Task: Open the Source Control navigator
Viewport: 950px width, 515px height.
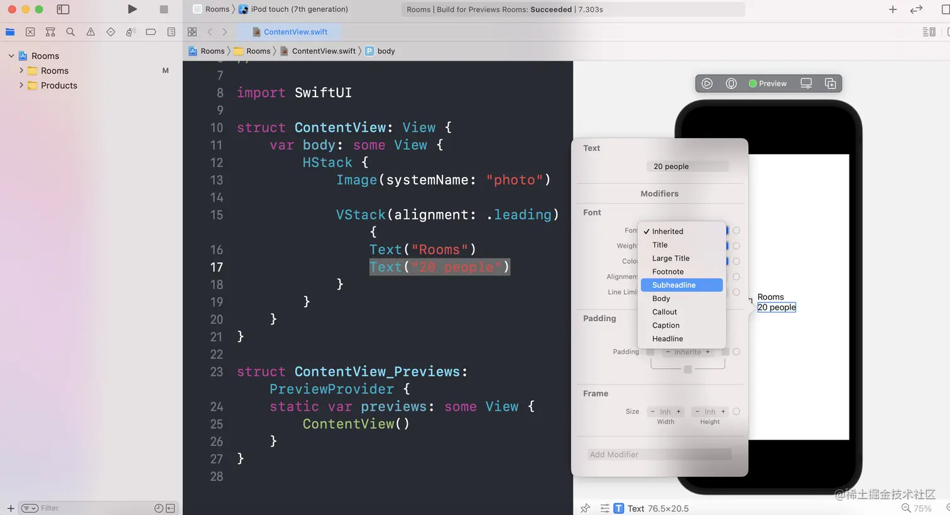Action: (30, 32)
